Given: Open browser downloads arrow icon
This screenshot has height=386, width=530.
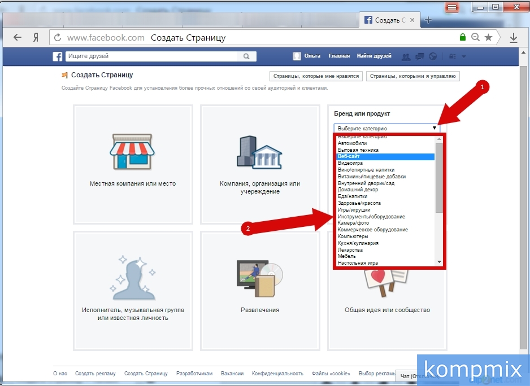Looking at the screenshot, I should (x=514, y=37).
